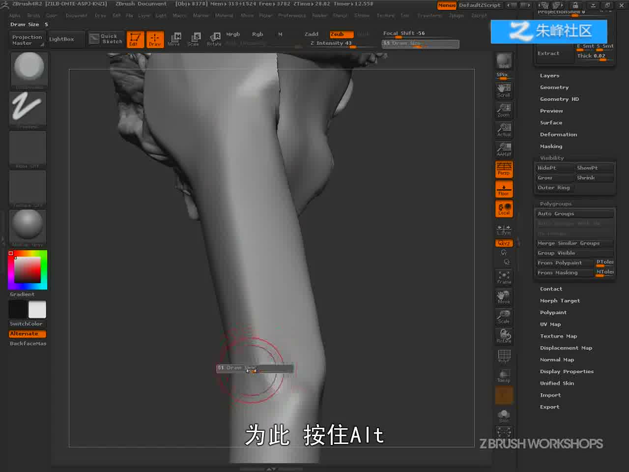Toggle the Menus button

click(447, 5)
